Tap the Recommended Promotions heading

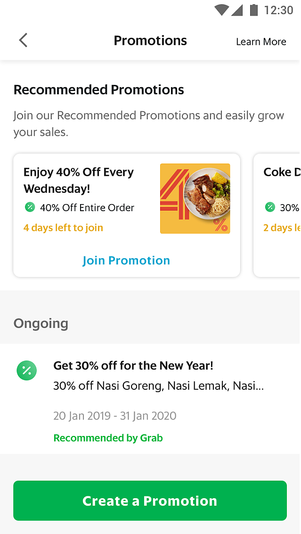point(99,90)
